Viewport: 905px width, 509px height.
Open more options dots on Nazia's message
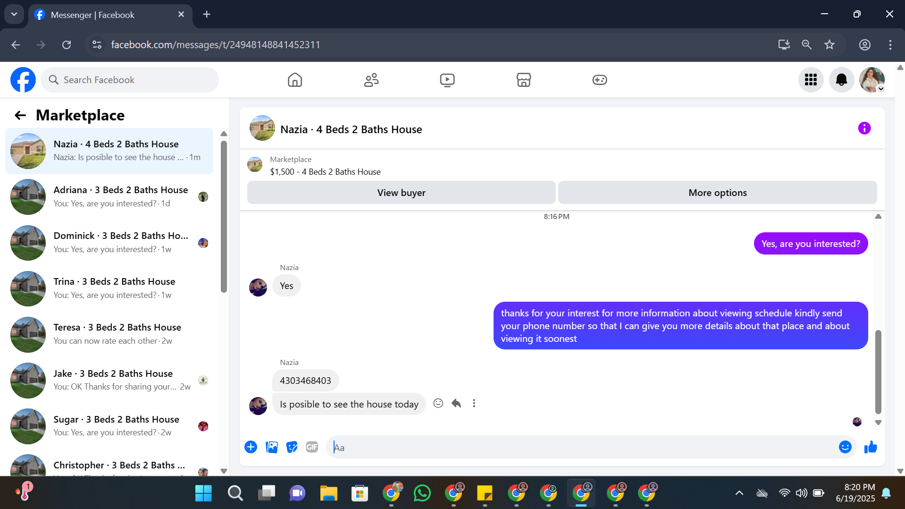474,403
